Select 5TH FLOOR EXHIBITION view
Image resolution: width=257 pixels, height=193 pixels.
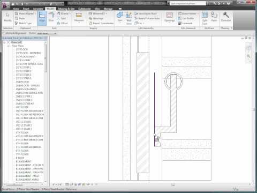click(x=29, y=147)
